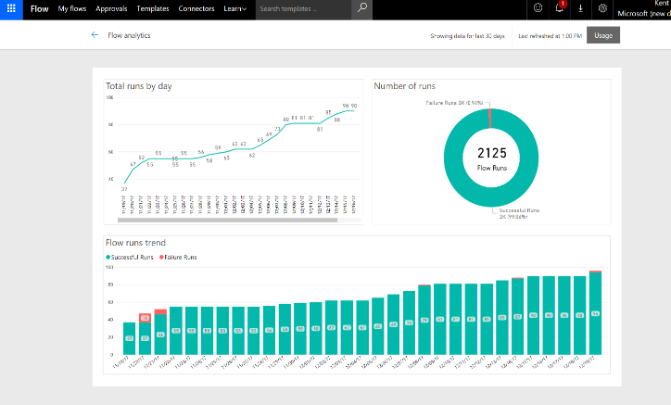Go back using the blue arrow

coord(95,35)
